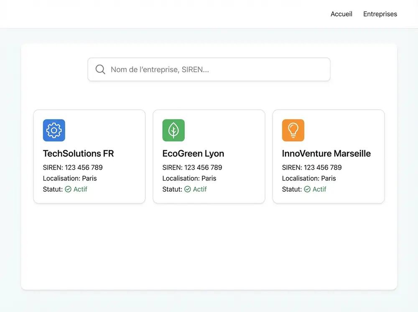Select the InnoVenture Marseille company title
This screenshot has height=312, width=418.
[x=326, y=153]
